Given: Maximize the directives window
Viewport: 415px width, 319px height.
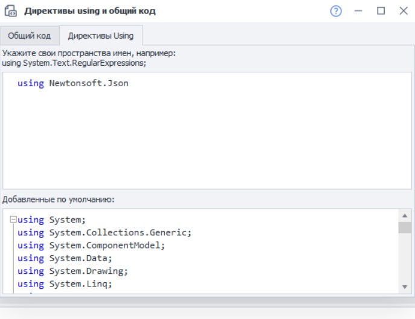Looking at the screenshot, I should tap(381, 11).
